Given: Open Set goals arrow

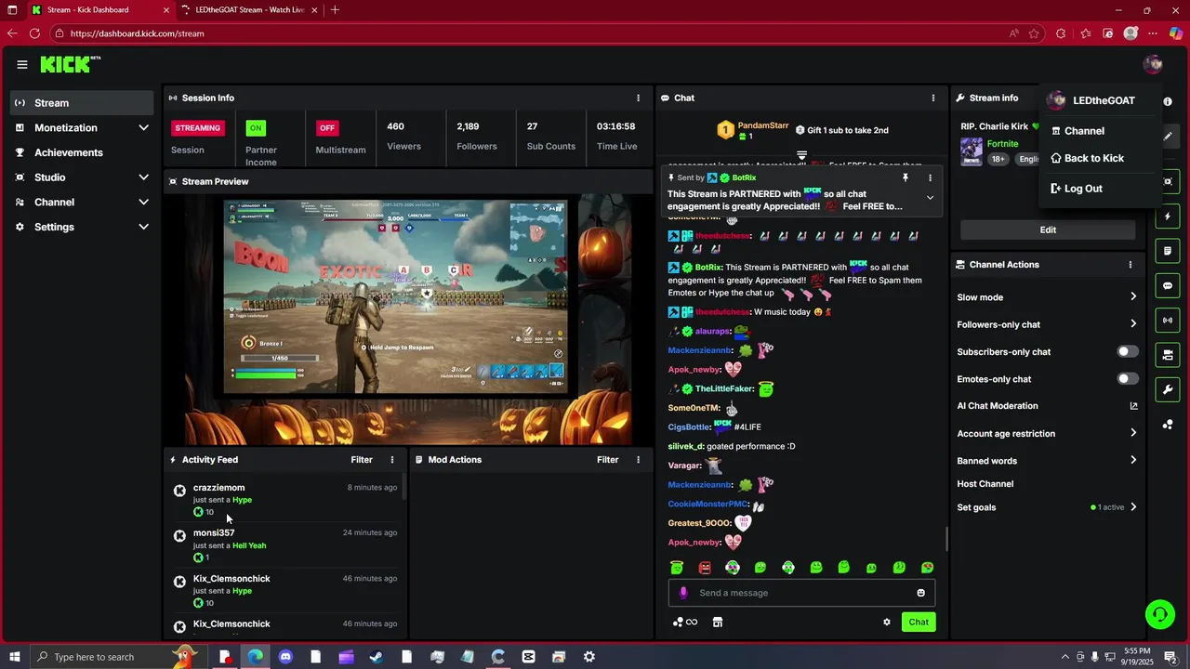Looking at the screenshot, I should pyautogui.click(x=1133, y=507).
